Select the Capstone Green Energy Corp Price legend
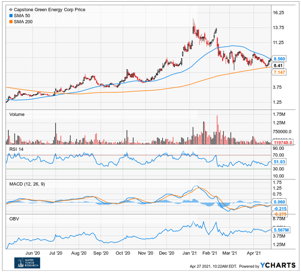301x272 pixels. (x=50, y=9)
